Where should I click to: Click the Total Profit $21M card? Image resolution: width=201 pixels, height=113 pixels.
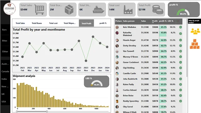[x=151, y=10]
